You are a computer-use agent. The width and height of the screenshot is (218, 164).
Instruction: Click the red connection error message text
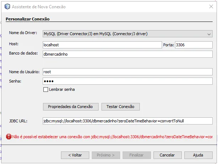point(112,137)
